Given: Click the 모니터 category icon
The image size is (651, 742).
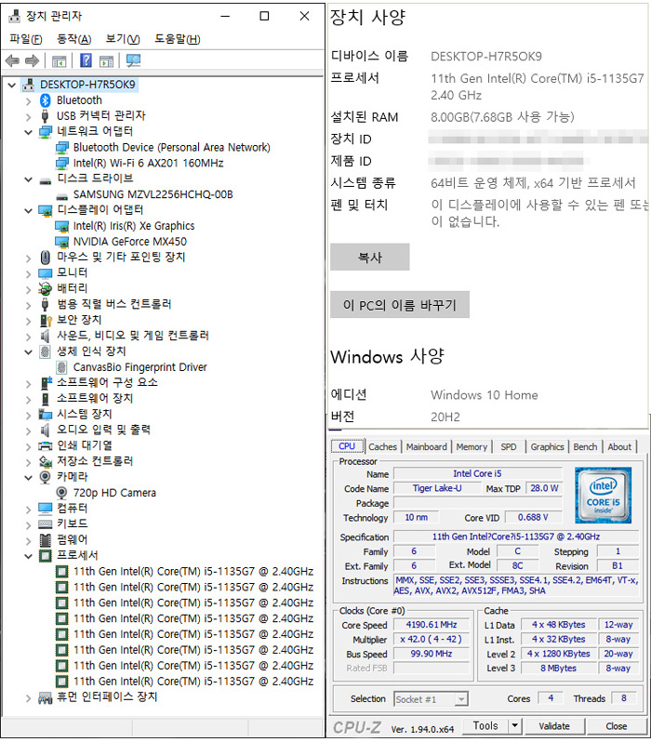Looking at the screenshot, I should [45, 273].
